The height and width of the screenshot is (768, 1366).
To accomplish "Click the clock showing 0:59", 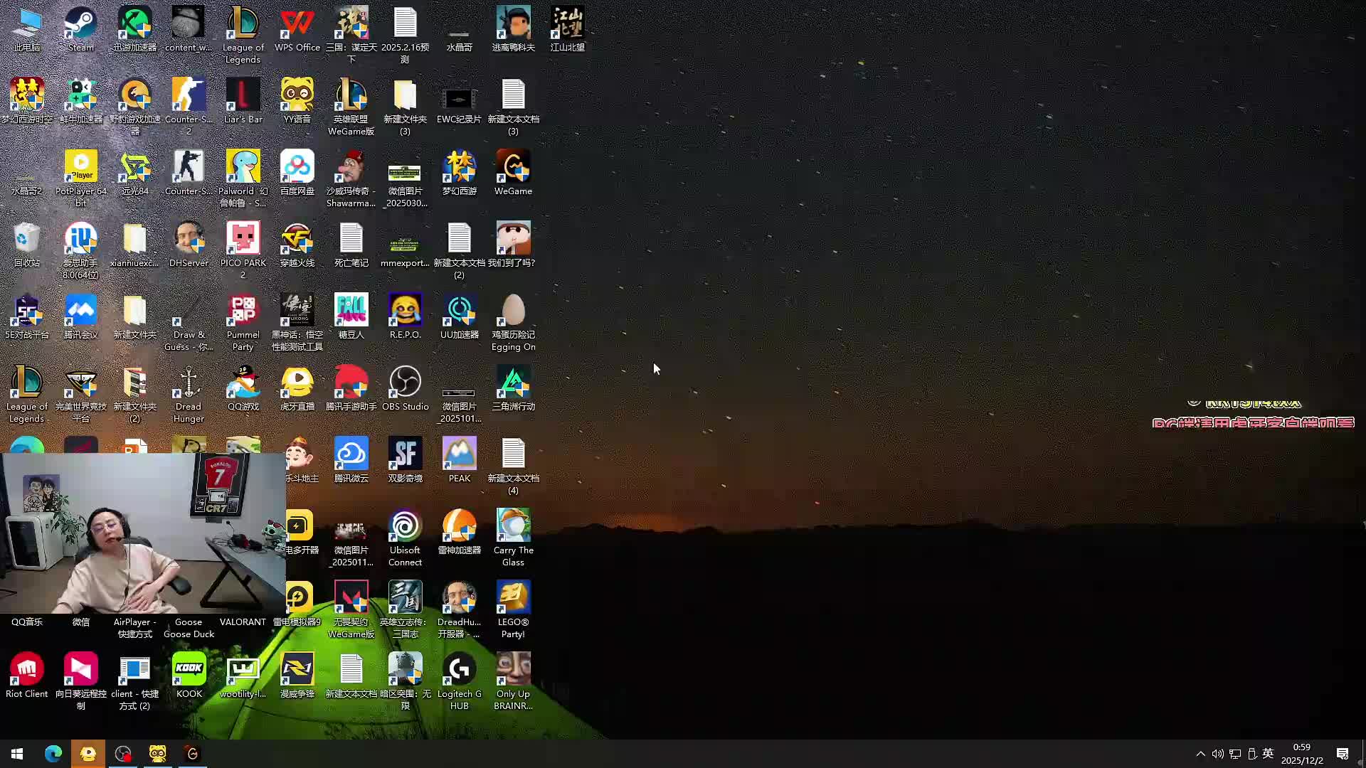I will click(1301, 754).
